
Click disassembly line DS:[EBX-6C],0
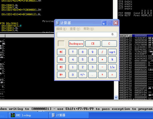(11, 26)
